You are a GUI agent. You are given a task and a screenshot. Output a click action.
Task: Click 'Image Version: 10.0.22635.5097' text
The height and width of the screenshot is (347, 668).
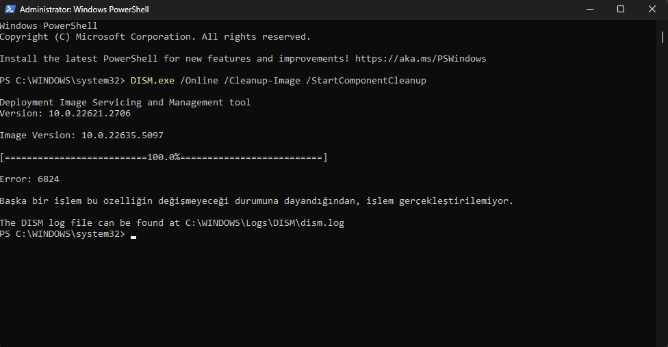click(81, 136)
